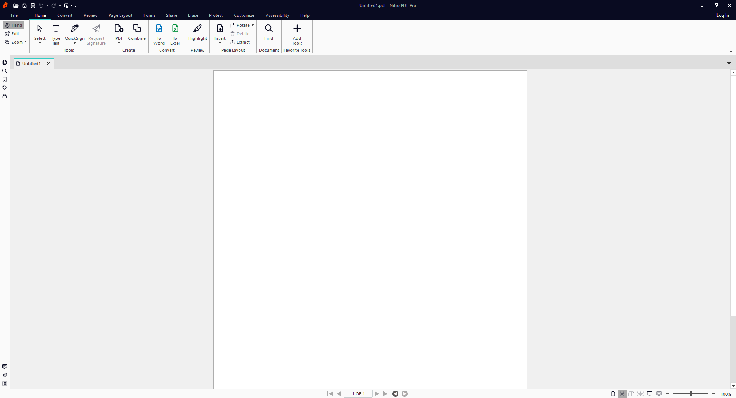The image size is (736, 398).
Task: Expand the Rotate dropdown
Action: [252, 25]
